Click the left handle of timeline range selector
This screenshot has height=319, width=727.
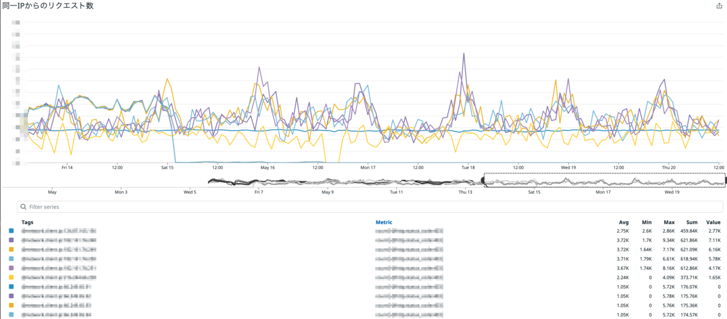[x=483, y=180]
